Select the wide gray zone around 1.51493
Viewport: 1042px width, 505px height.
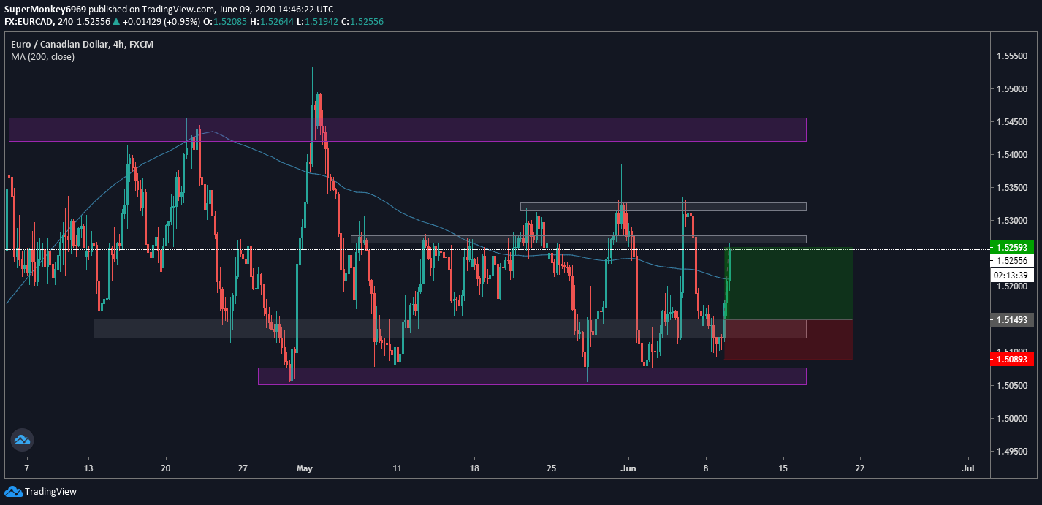click(x=449, y=328)
